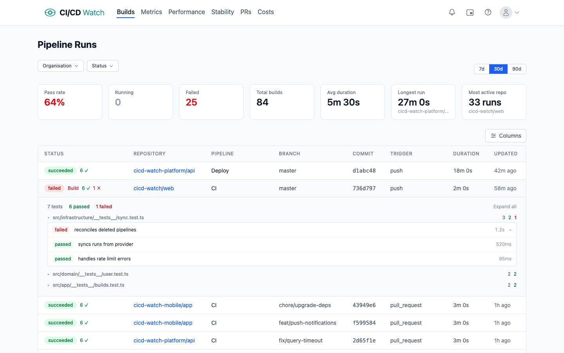Expand the builds.test.ts test file
The image size is (564, 353).
[x=49, y=285]
